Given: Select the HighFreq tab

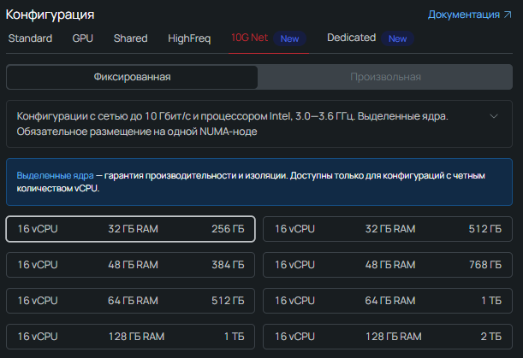Looking at the screenshot, I should pyautogui.click(x=189, y=38).
